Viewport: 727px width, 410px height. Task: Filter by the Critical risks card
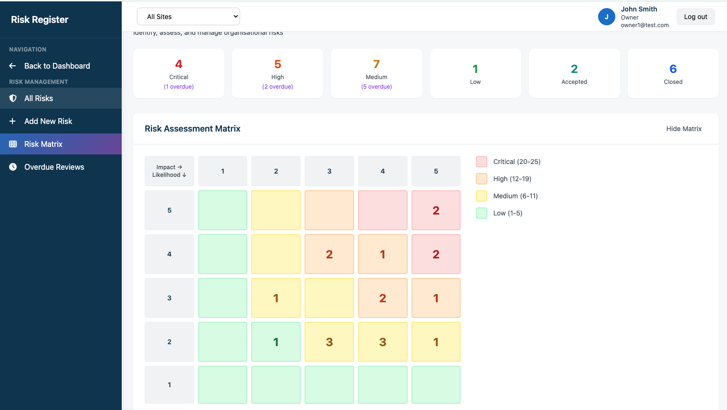[x=179, y=73]
